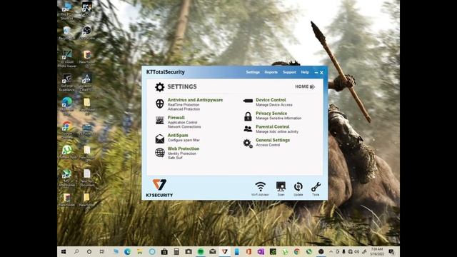Open the Firewall settings link
Screen dimensions: 457x257
[x=176, y=118]
